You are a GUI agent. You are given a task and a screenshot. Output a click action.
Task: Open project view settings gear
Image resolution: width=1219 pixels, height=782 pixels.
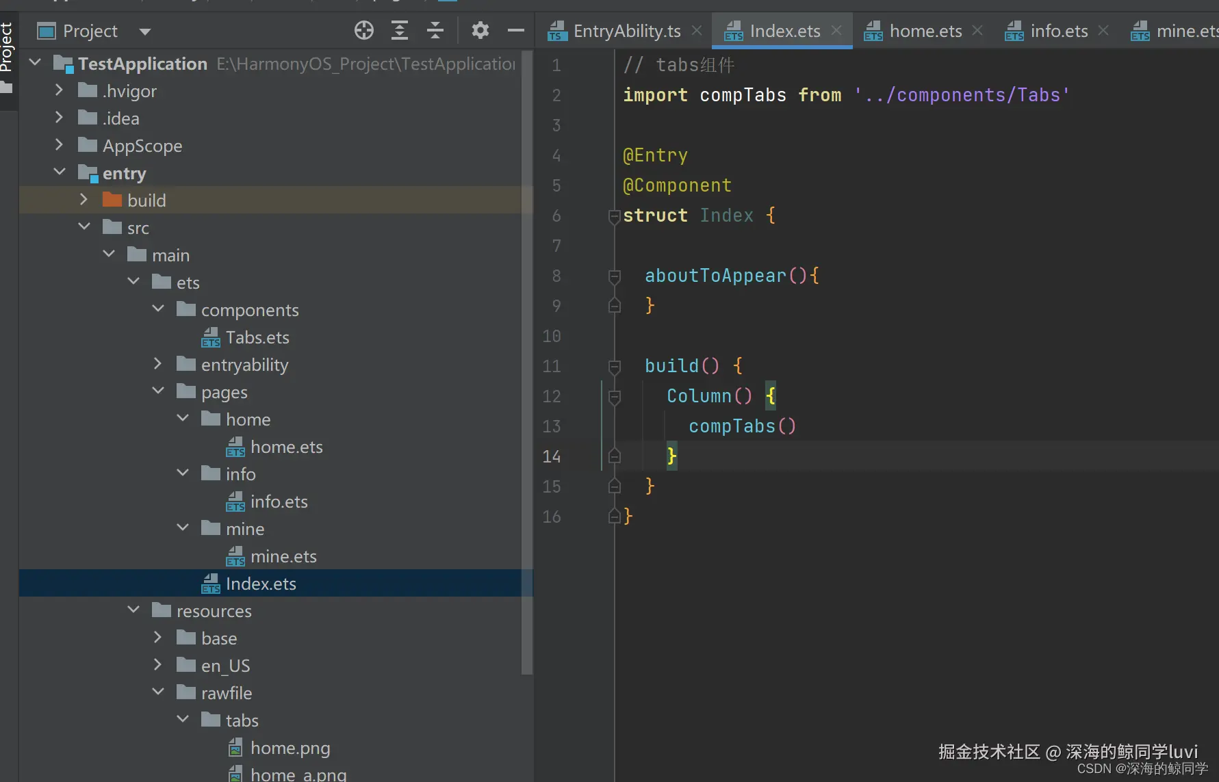[480, 30]
